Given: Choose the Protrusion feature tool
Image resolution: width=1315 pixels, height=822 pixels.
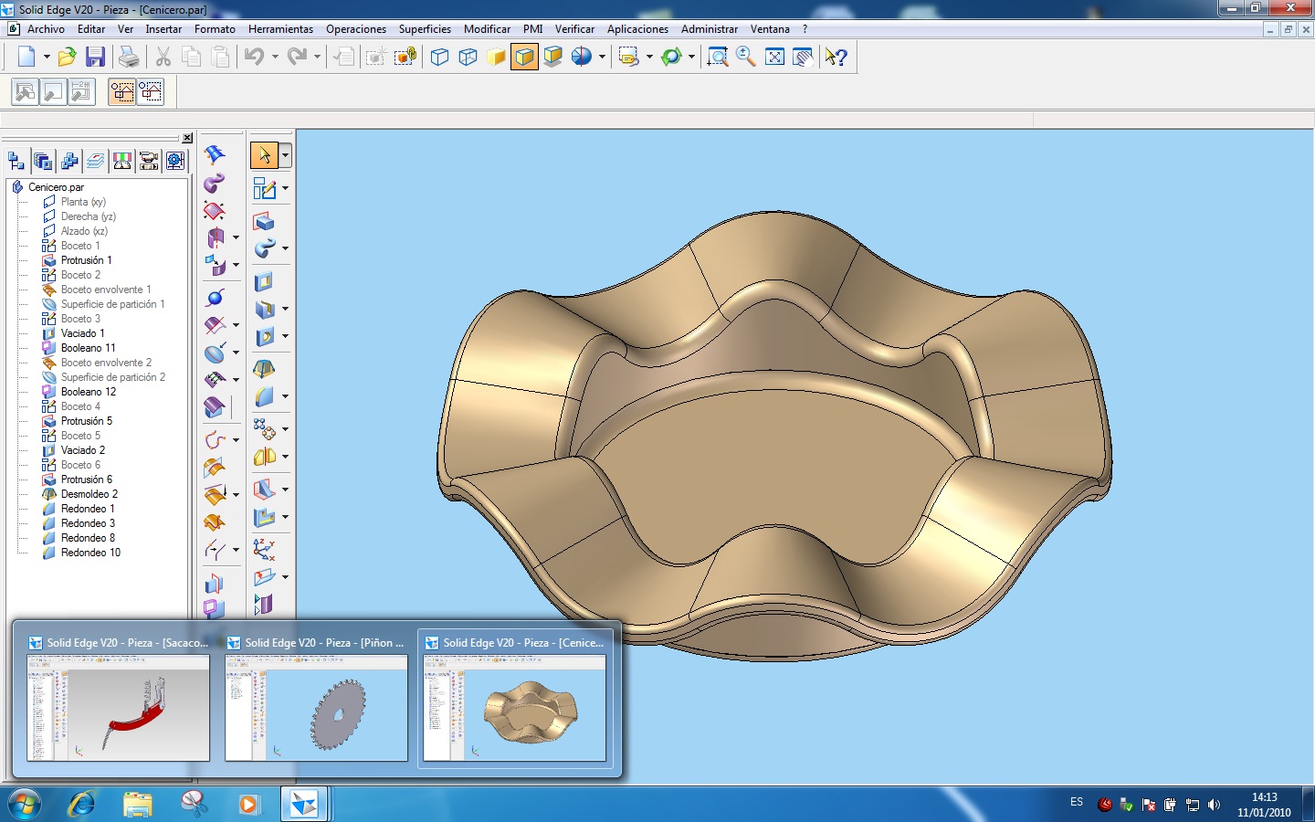Looking at the screenshot, I should (x=264, y=221).
